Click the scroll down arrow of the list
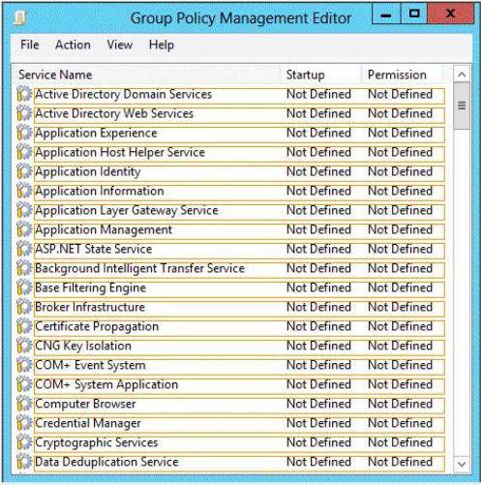 (462, 464)
